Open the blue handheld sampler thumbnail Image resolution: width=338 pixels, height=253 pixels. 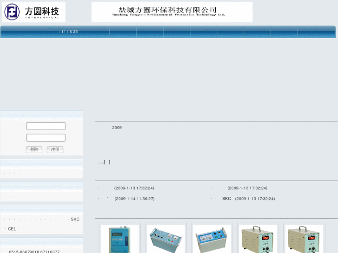click(x=119, y=239)
